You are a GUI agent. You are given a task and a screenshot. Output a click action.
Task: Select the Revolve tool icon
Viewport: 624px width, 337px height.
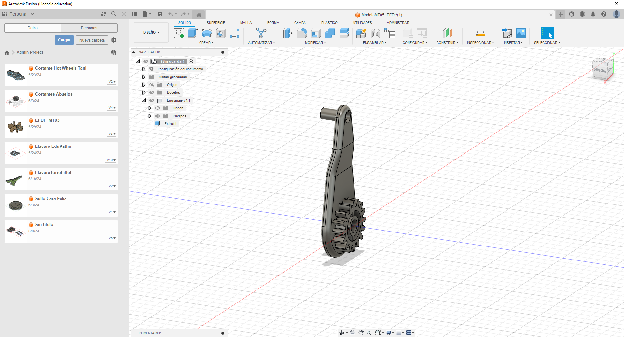[207, 33]
